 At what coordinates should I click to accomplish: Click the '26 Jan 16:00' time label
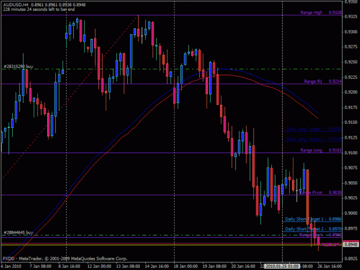coord(329,267)
